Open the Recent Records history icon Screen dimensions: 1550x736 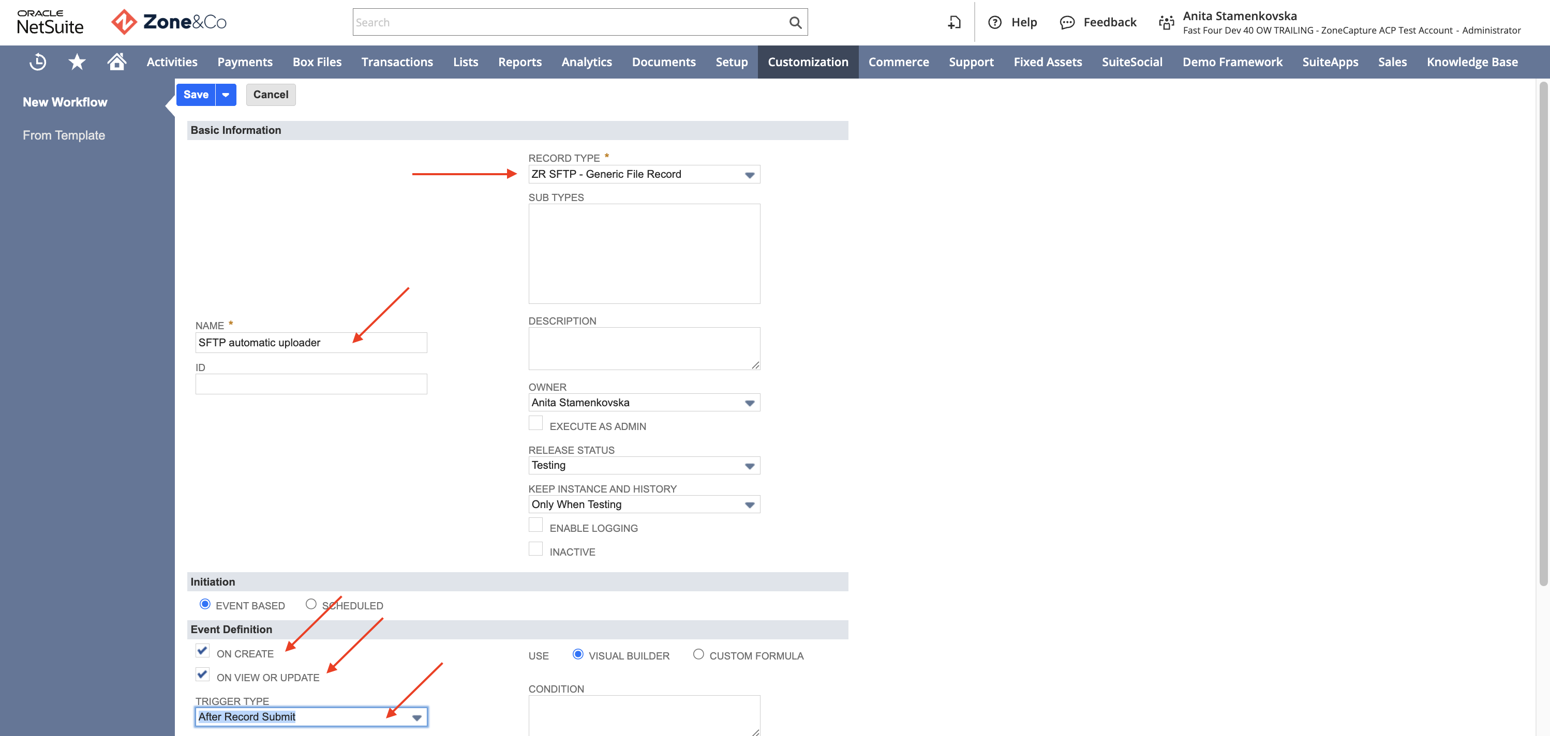pos(38,62)
